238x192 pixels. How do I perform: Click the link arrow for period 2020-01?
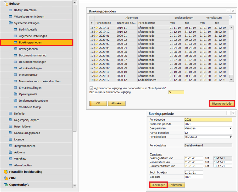point(97,36)
